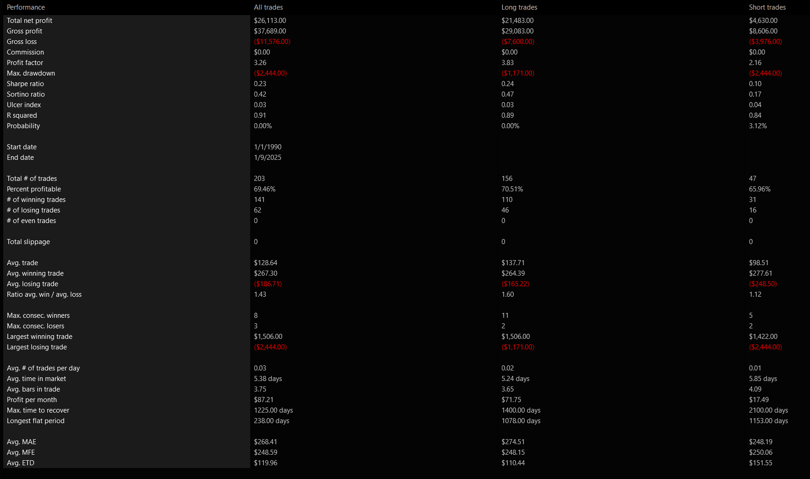The width and height of the screenshot is (810, 479).
Task: Select the Commission row label
Action: click(25, 52)
